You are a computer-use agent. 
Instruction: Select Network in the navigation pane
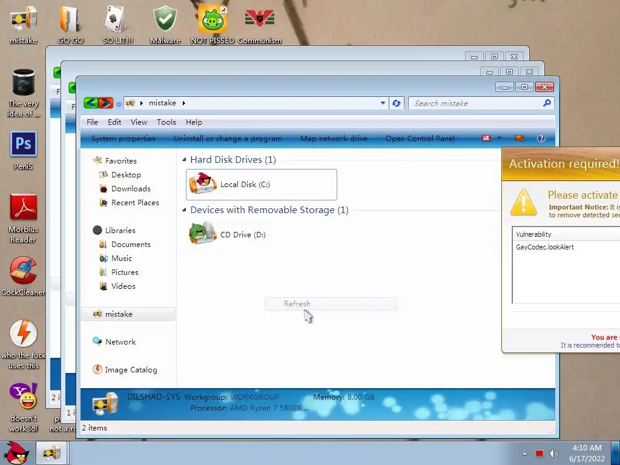coord(120,342)
